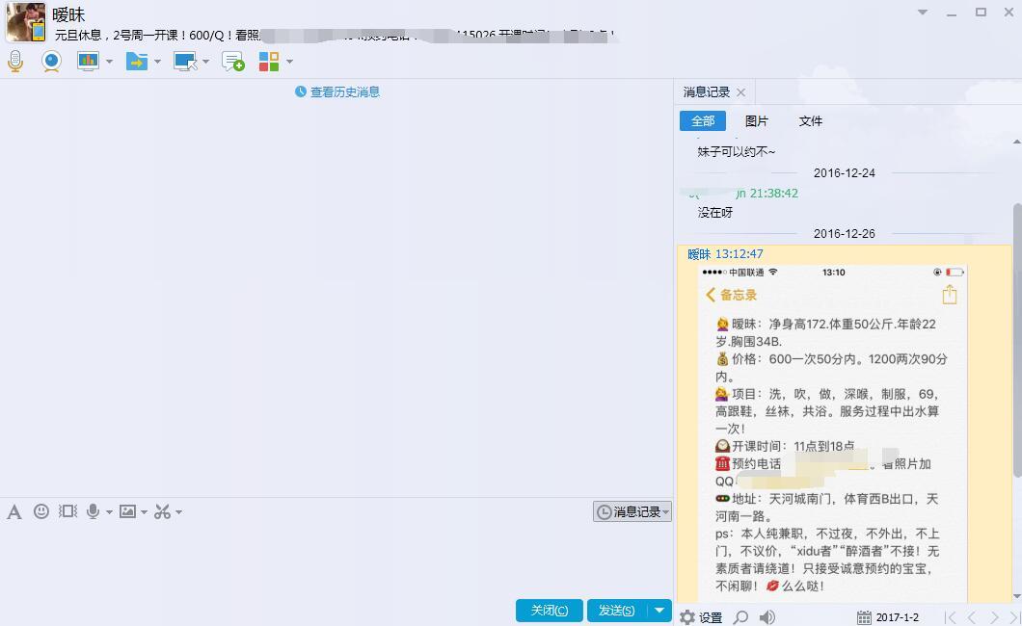Minimize the chat window
The height and width of the screenshot is (626, 1022).
point(952,13)
